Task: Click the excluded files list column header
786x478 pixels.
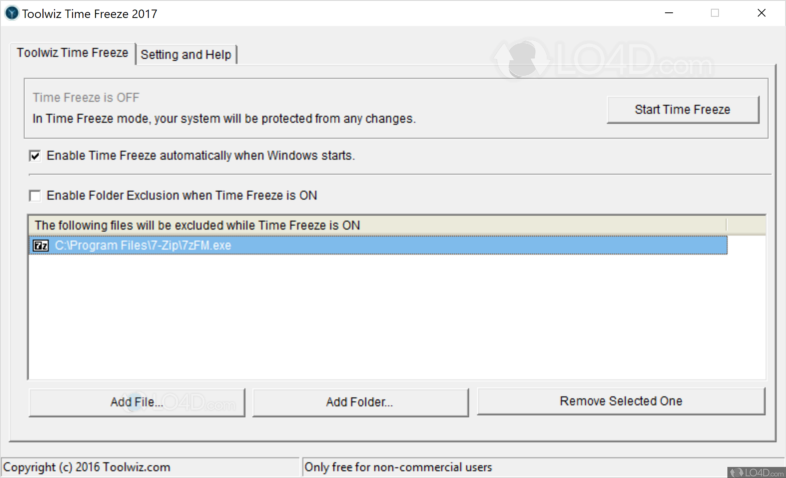Action: pos(197,225)
